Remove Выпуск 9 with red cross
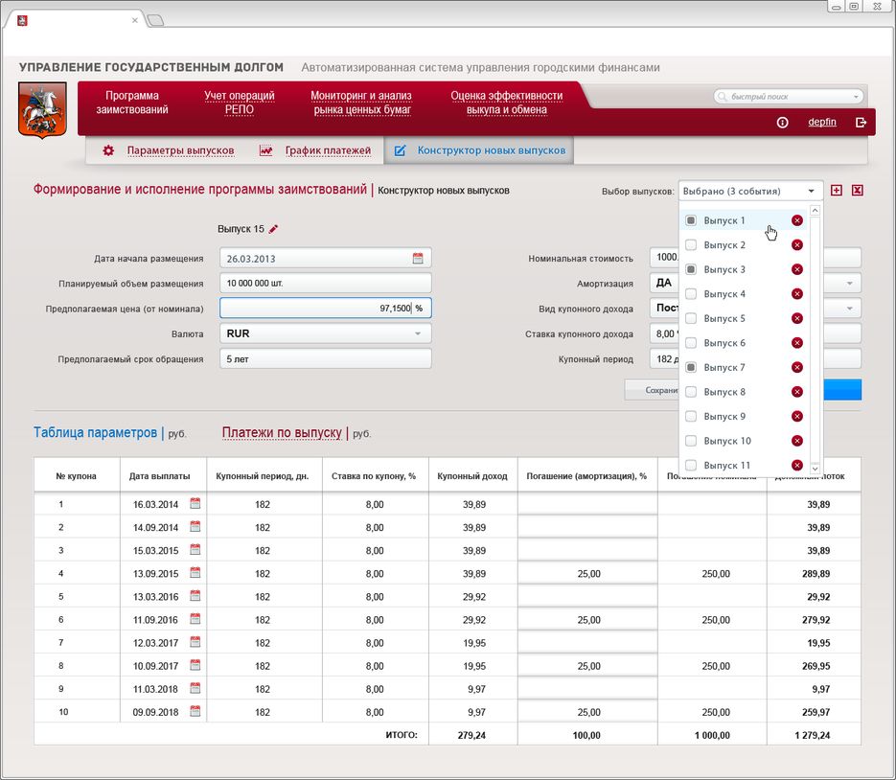896x780 pixels. click(797, 417)
